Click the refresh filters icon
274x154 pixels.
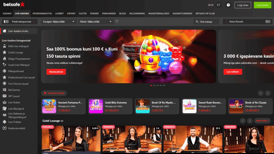click(x=117, y=21)
